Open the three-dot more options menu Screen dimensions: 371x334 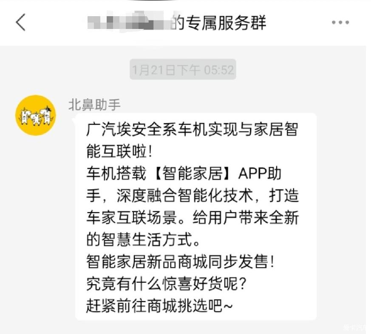tap(340, 22)
